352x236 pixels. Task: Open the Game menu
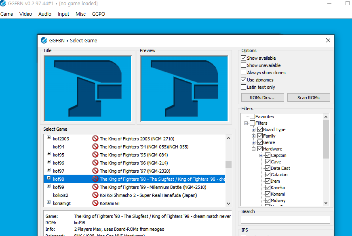coord(7,14)
